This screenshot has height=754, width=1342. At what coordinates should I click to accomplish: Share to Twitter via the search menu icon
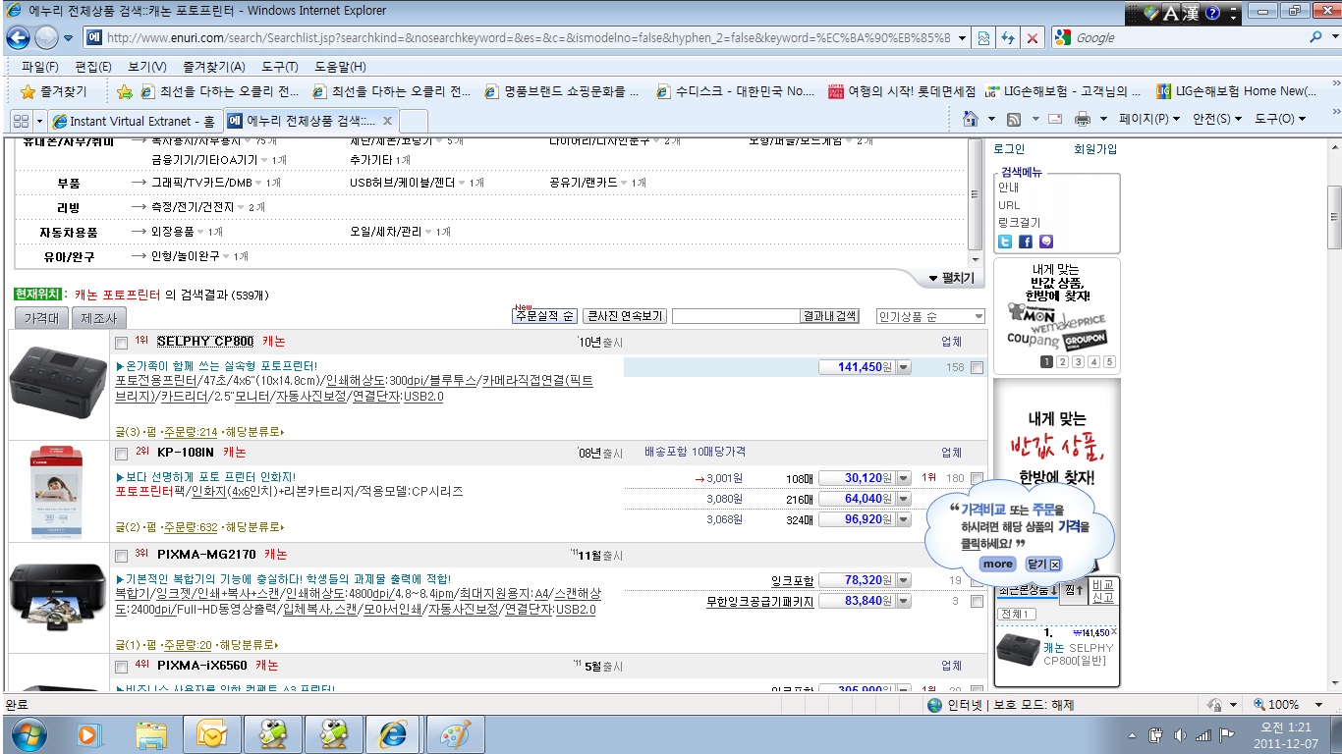(x=1005, y=242)
